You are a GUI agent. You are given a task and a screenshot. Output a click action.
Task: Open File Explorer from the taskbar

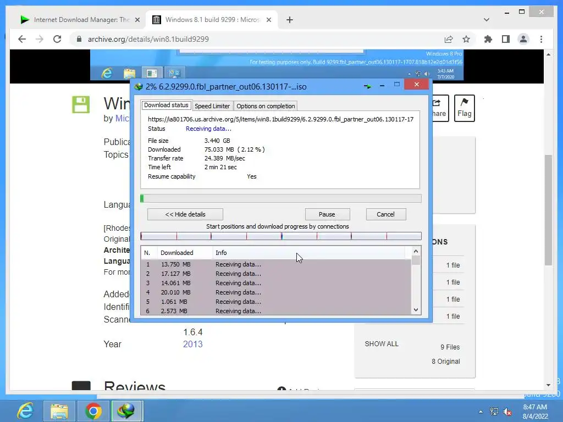[59, 411]
